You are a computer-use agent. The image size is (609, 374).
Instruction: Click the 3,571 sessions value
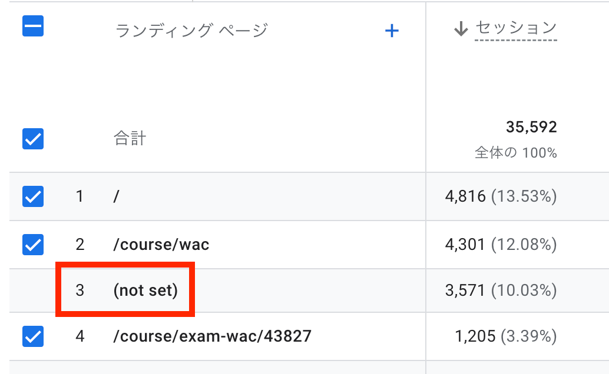coord(466,290)
